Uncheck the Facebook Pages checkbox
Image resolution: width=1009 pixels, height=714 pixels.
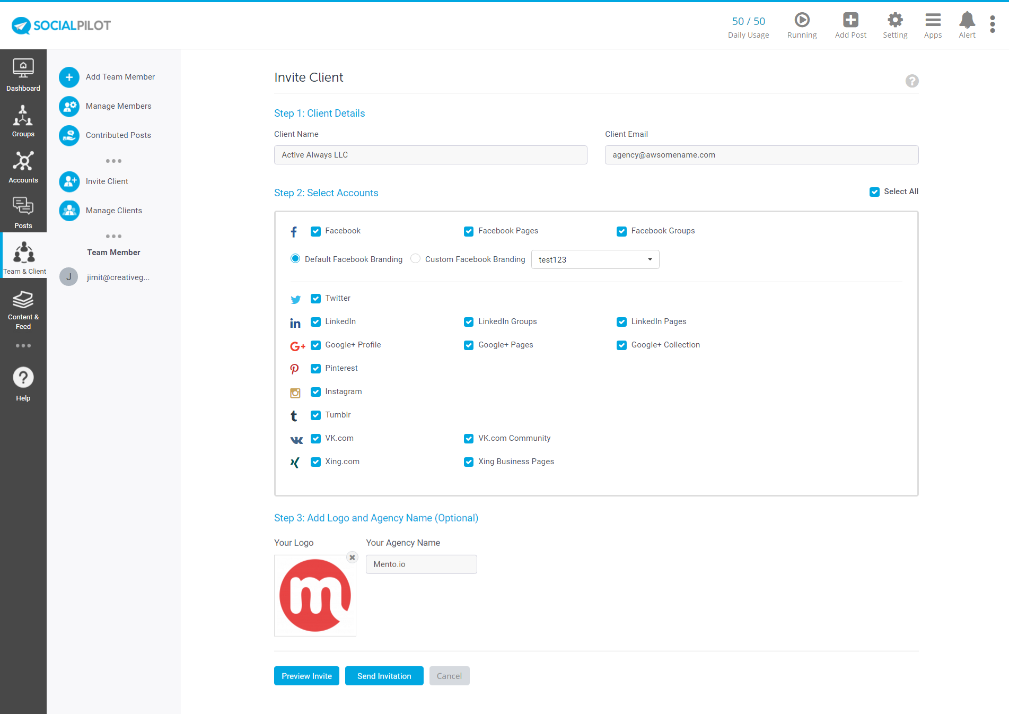click(x=469, y=231)
